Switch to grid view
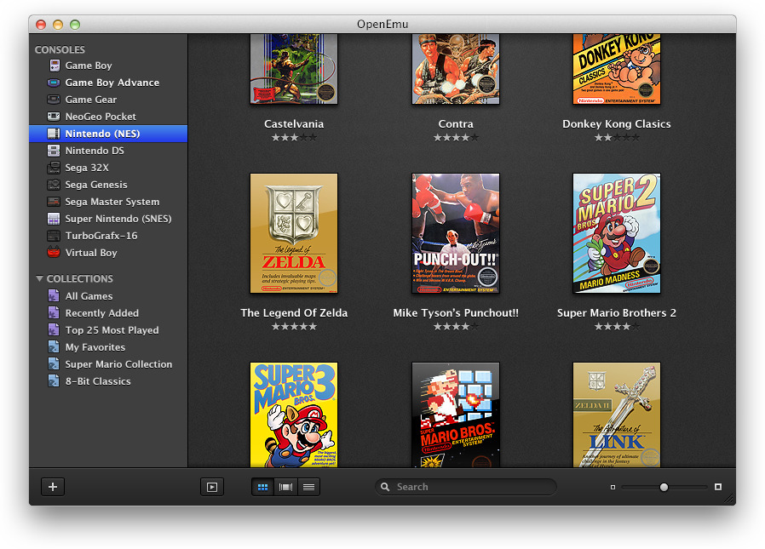Image resolution: width=765 pixels, height=549 pixels. click(263, 487)
